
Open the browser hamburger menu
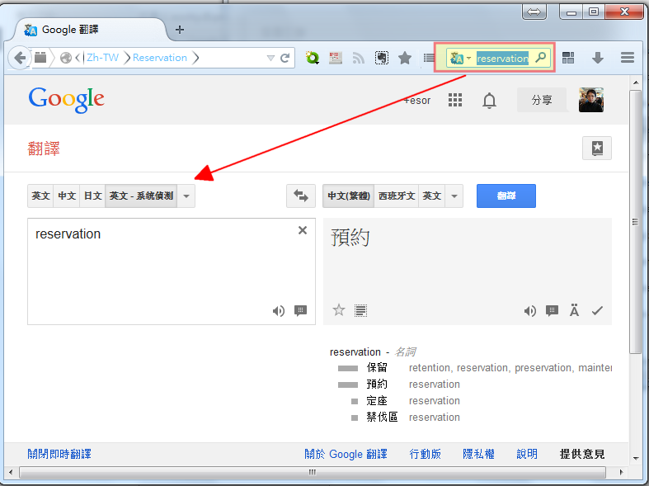point(628,58)
